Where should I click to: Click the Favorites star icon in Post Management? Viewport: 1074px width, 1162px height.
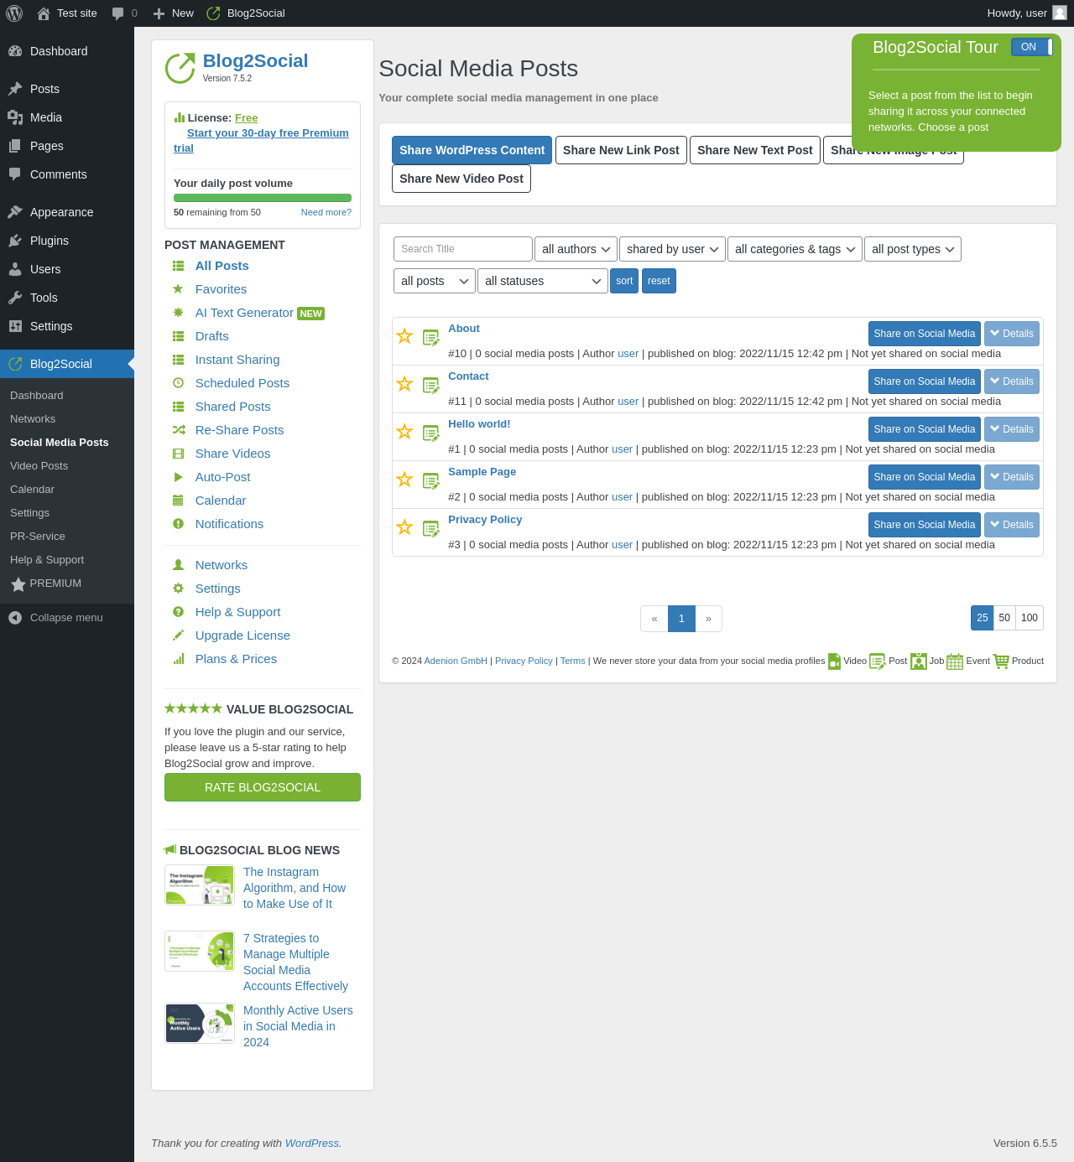click(178, 289)
